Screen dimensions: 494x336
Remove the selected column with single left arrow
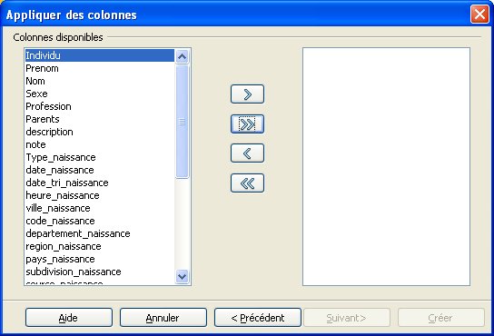pos(247,153)
